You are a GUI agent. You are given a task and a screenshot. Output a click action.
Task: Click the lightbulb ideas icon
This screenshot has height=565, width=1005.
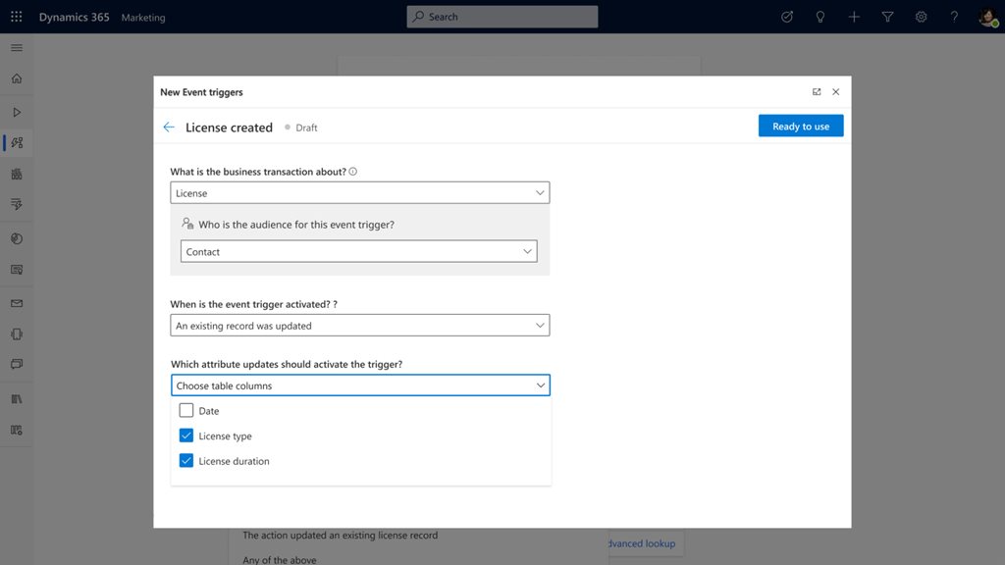click(820, 17)
